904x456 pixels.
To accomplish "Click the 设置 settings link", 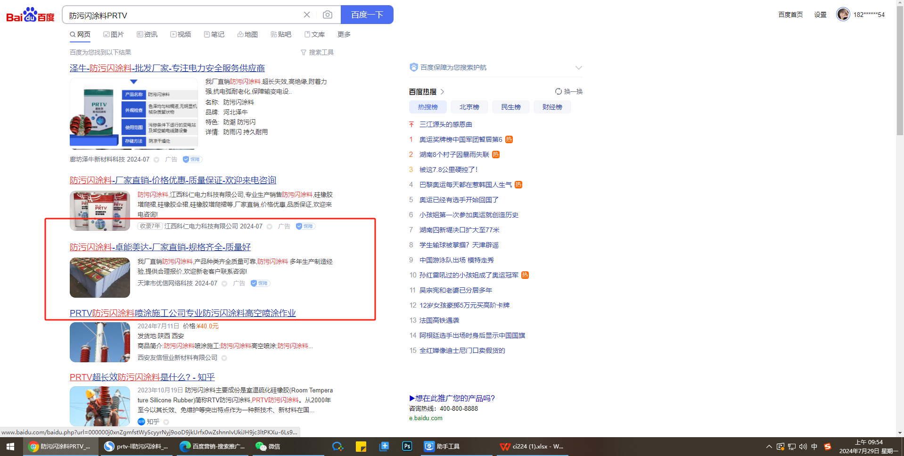I will (820, 15).
